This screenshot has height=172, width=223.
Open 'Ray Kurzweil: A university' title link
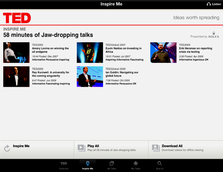50,74
